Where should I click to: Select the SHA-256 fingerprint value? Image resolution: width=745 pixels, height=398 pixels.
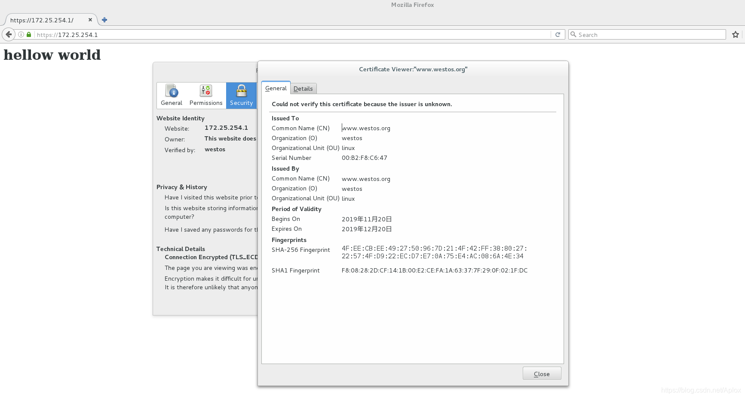point(434,252)
